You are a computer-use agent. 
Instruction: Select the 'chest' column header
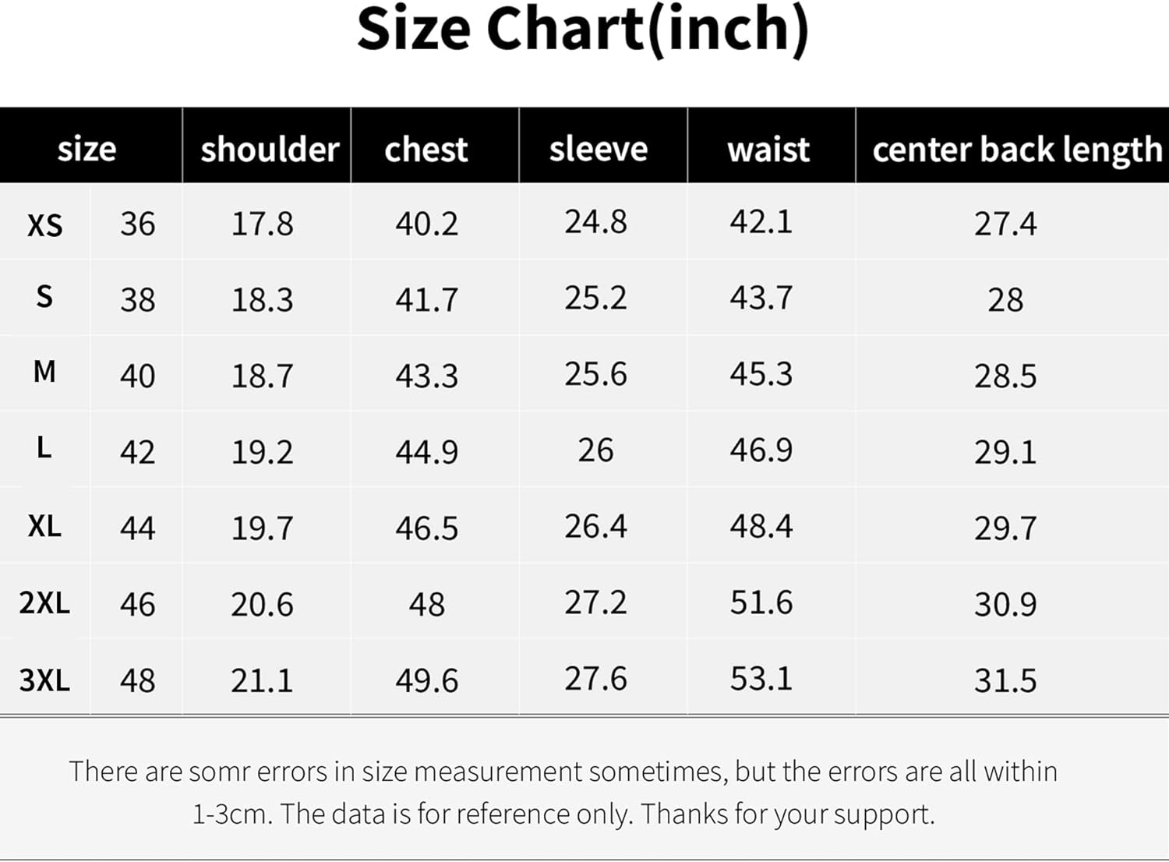(x=426, y=149)
